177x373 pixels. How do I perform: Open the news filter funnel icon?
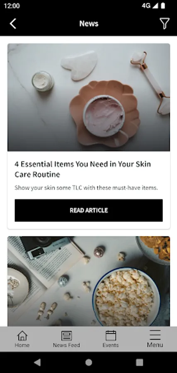pyautogui.click(x=165, y=24)
